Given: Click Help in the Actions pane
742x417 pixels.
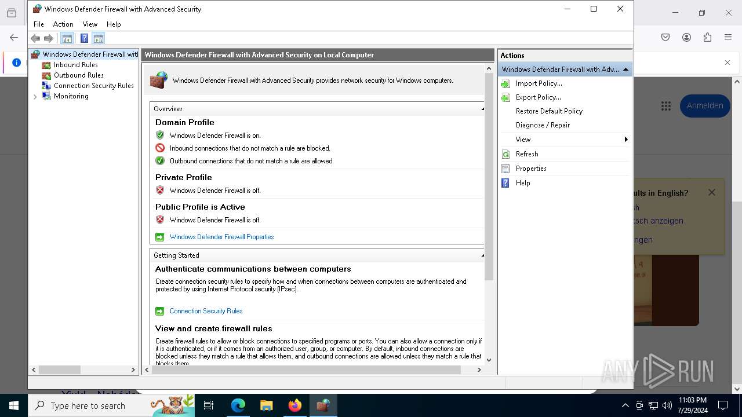Looking at the screenshot, I should coord(523,183).
